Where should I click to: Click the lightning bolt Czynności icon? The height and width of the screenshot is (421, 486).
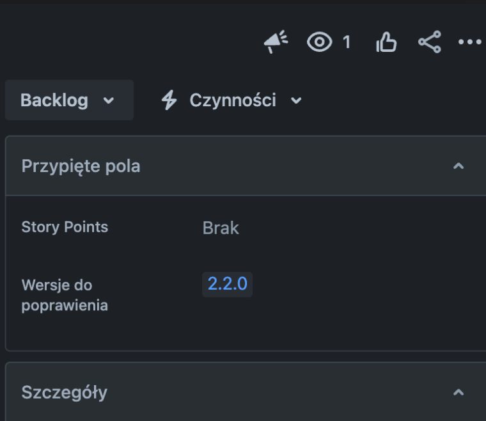click(x=169, y=100)
